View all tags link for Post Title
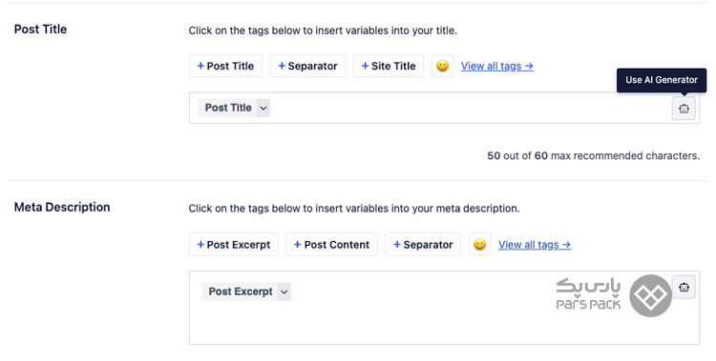The width and height of the screenshot is (716, 361). tap(497, 66)
